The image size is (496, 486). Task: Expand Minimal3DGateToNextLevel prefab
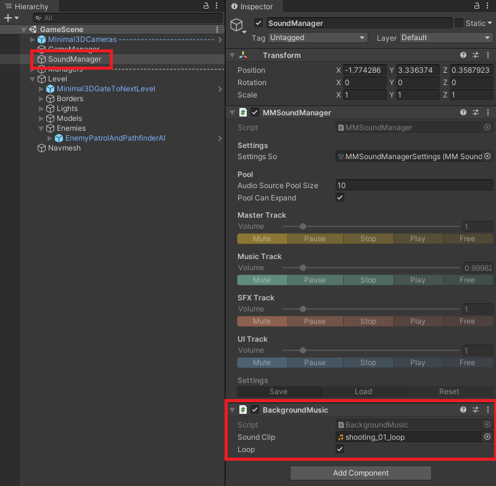click(x=41, y=89)
